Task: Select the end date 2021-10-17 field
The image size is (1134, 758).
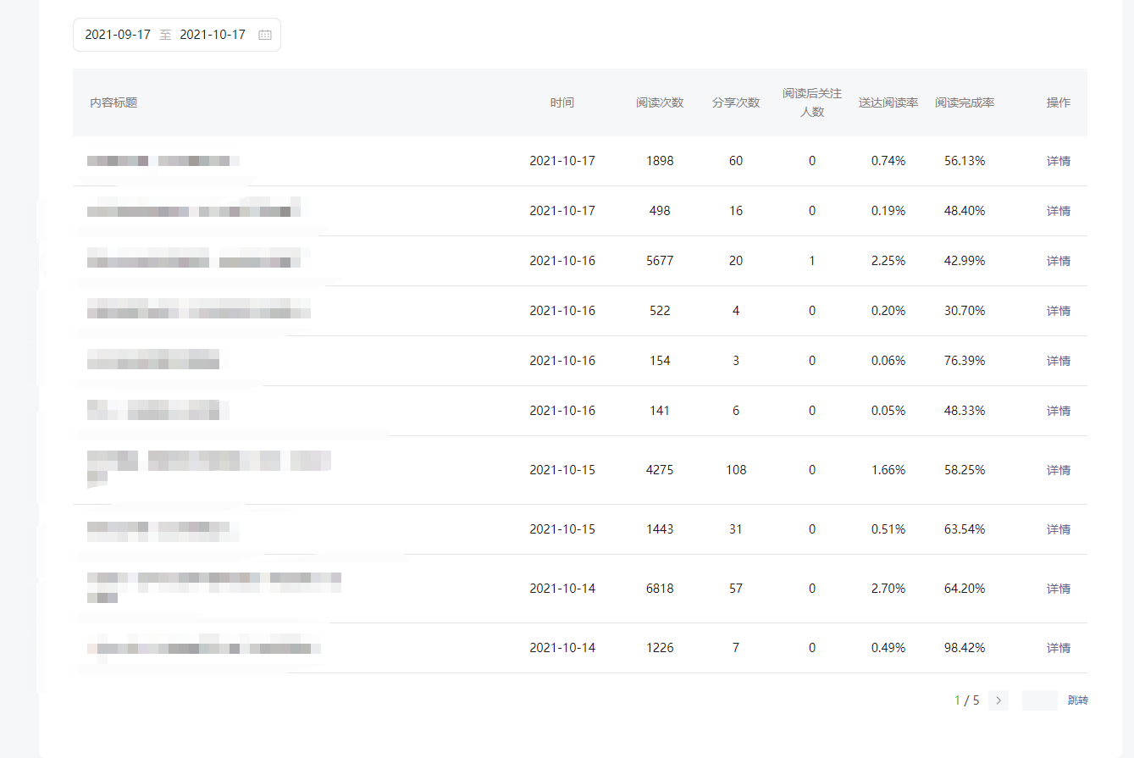Action: [213, 35]
